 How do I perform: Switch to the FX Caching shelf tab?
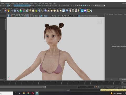tap(33, 8)
